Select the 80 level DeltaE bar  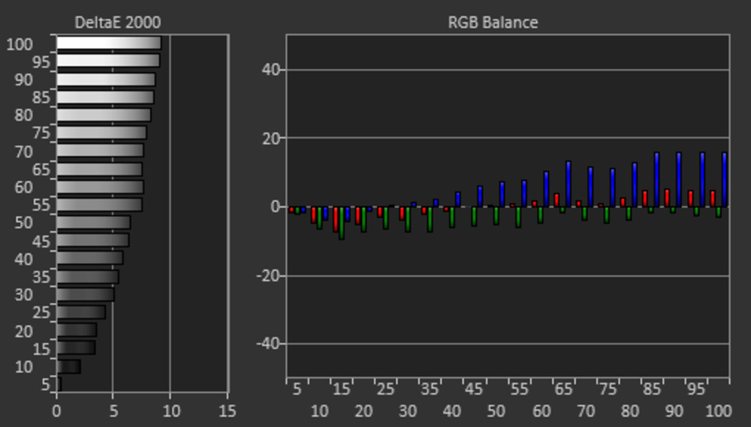pos(104,115)
